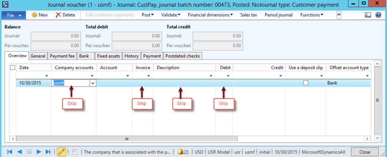387x157 pixels.
Task: Click the Credit cell in the 10/30/2015 row
Action: click(x=259, y=83)
